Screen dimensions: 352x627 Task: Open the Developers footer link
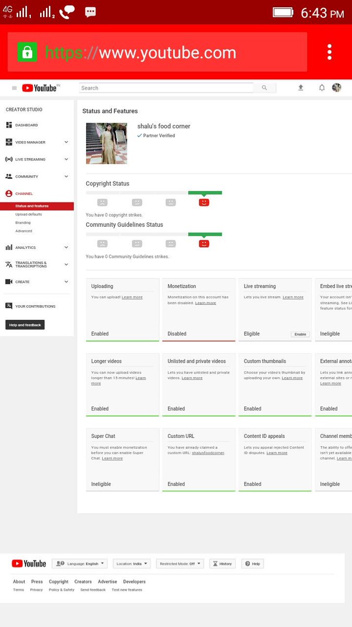tap(135, 582)
